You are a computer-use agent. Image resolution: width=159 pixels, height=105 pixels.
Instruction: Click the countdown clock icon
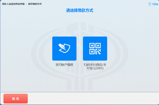(150, 4)
